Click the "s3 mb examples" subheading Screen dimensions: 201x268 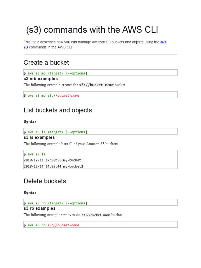click(41, 79)
